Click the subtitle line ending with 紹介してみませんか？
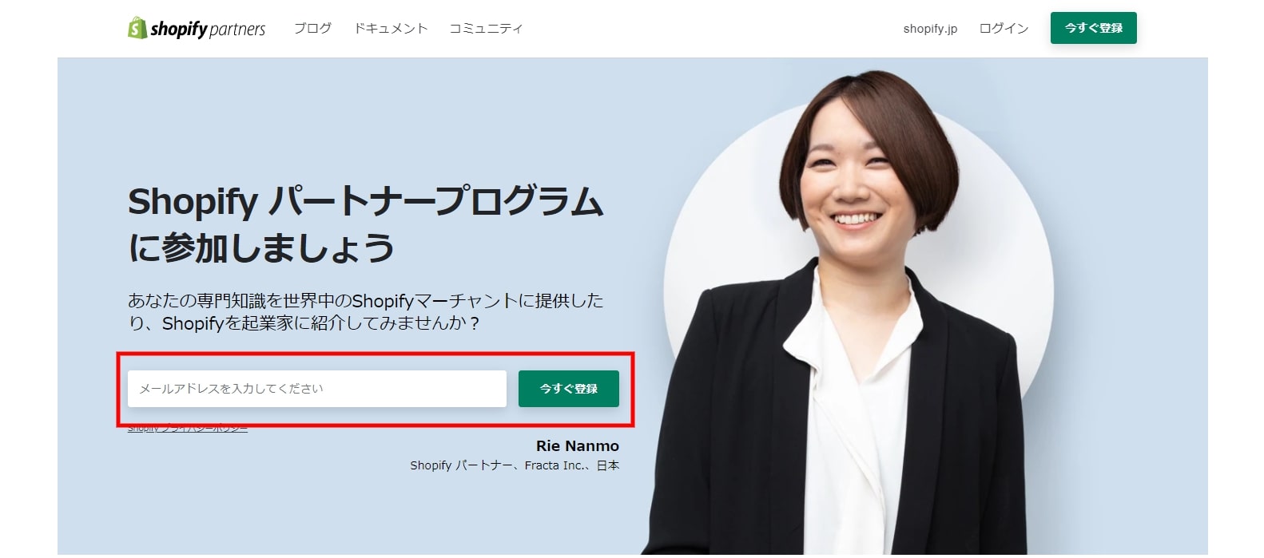 tap(304, 323)
